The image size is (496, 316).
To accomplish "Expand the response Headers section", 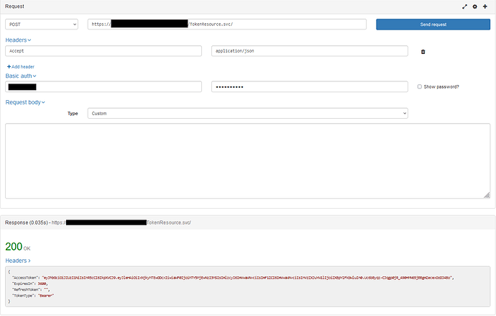I will (18, 261).
